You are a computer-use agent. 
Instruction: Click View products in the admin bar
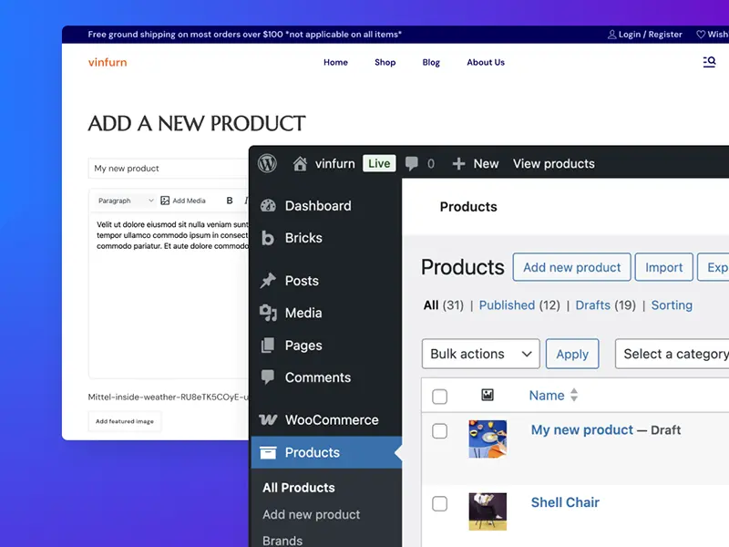[x=553, y=164]
